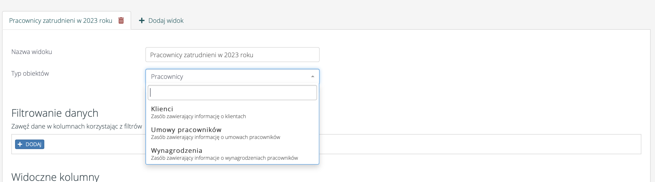Click the Filtrowanie danych heading
Viewport: 655px width, 182px height.
pos(55,113)
